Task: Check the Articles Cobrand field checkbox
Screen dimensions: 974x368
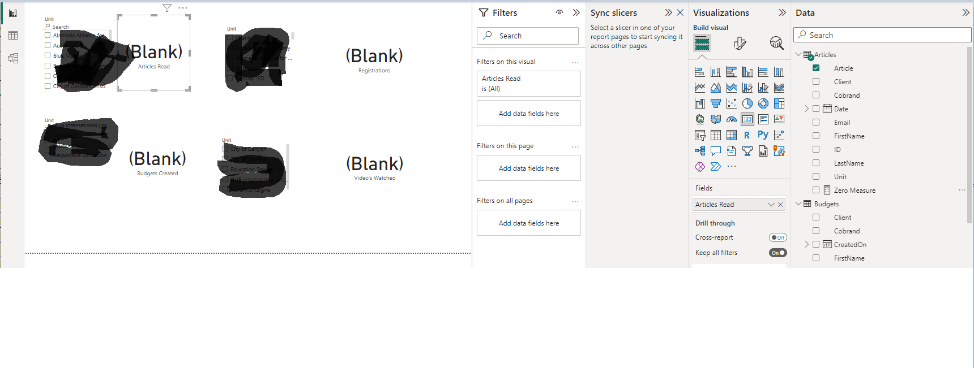Action: point(816,95)
